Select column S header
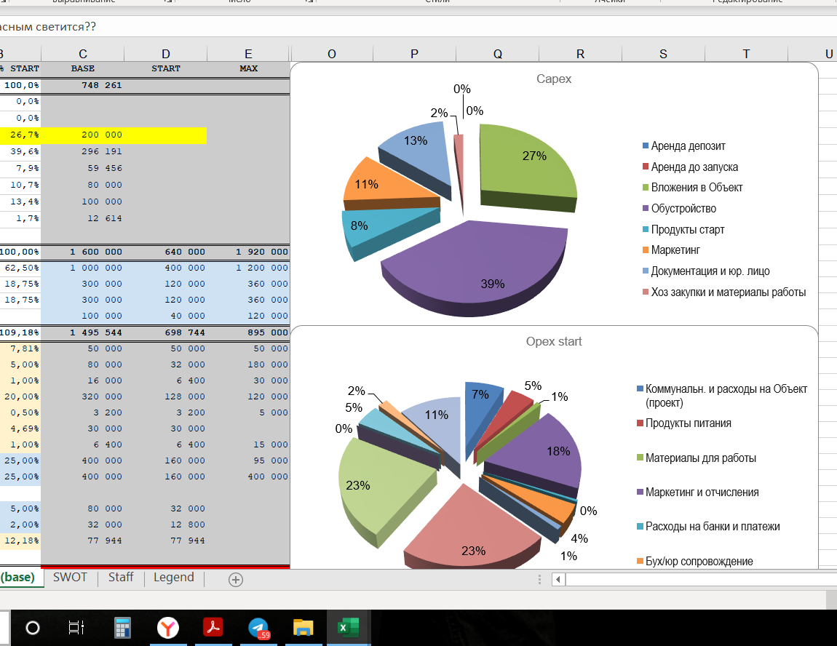 click(663, 54)
